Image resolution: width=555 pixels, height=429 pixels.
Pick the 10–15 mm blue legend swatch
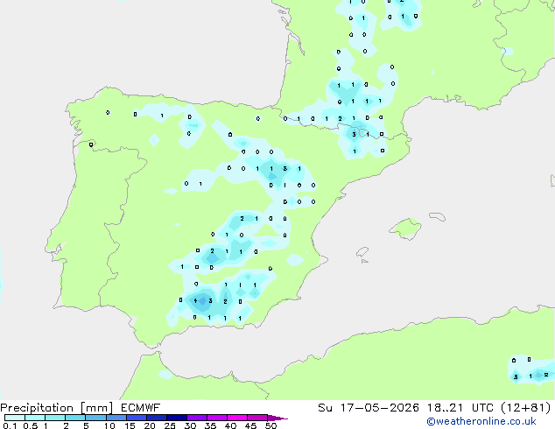[116, 418]
